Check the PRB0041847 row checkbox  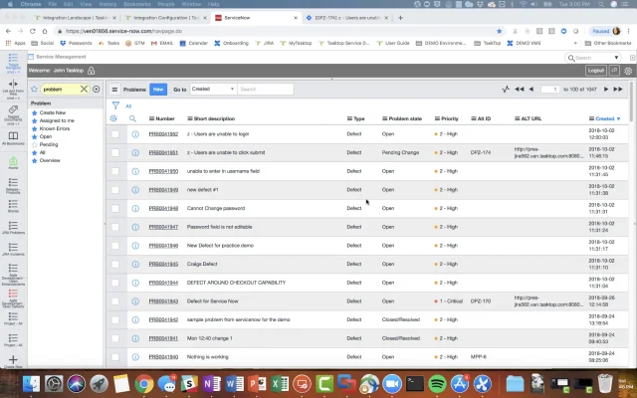tap(115, 227)
